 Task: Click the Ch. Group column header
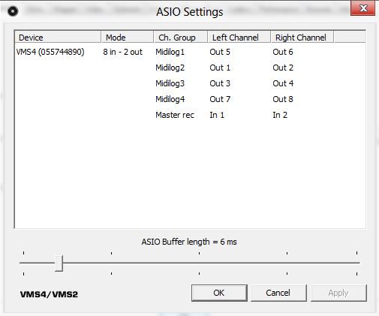click(x=181, y=38)
